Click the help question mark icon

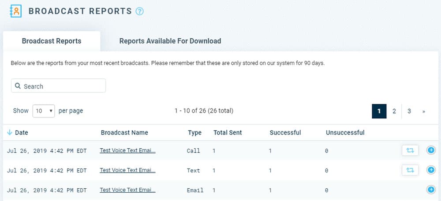click(x=139, y=11)
